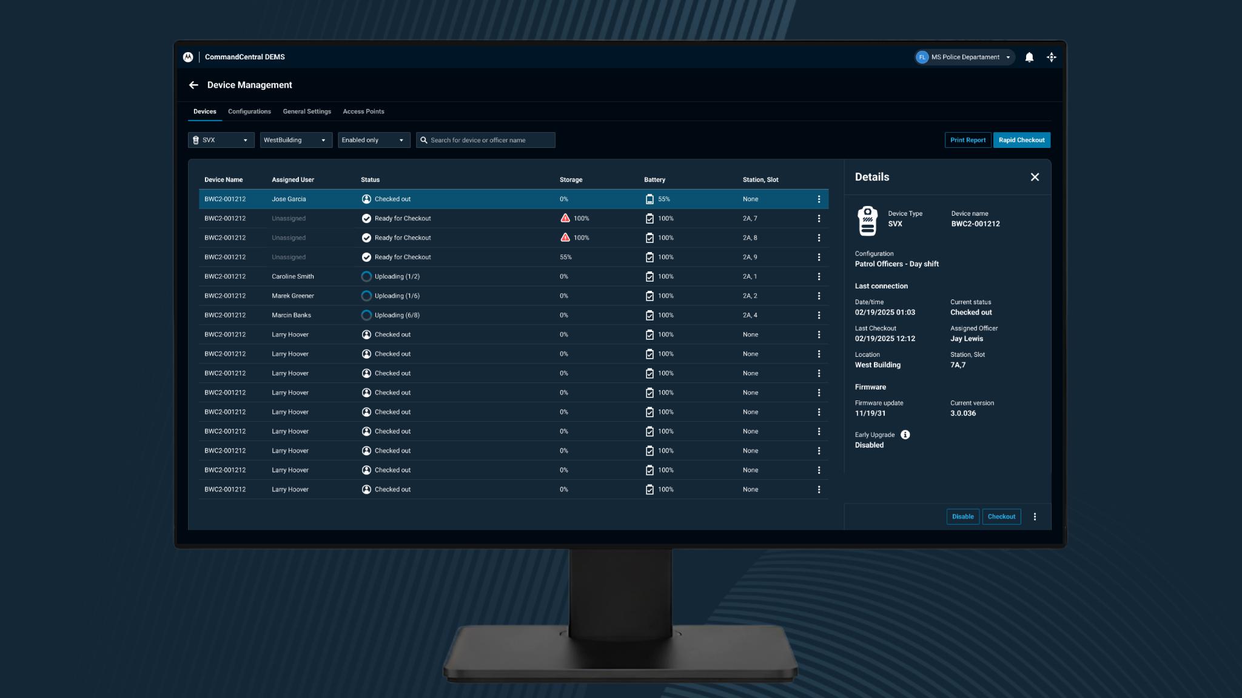This screenshot has height=698, width=1242.
Task: Click the crosshair icon next to the bell
Action: pyautogui.click(x=1052, y=58)
